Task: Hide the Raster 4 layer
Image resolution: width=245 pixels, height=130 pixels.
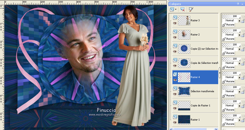Action: click(x=175, y=80)
